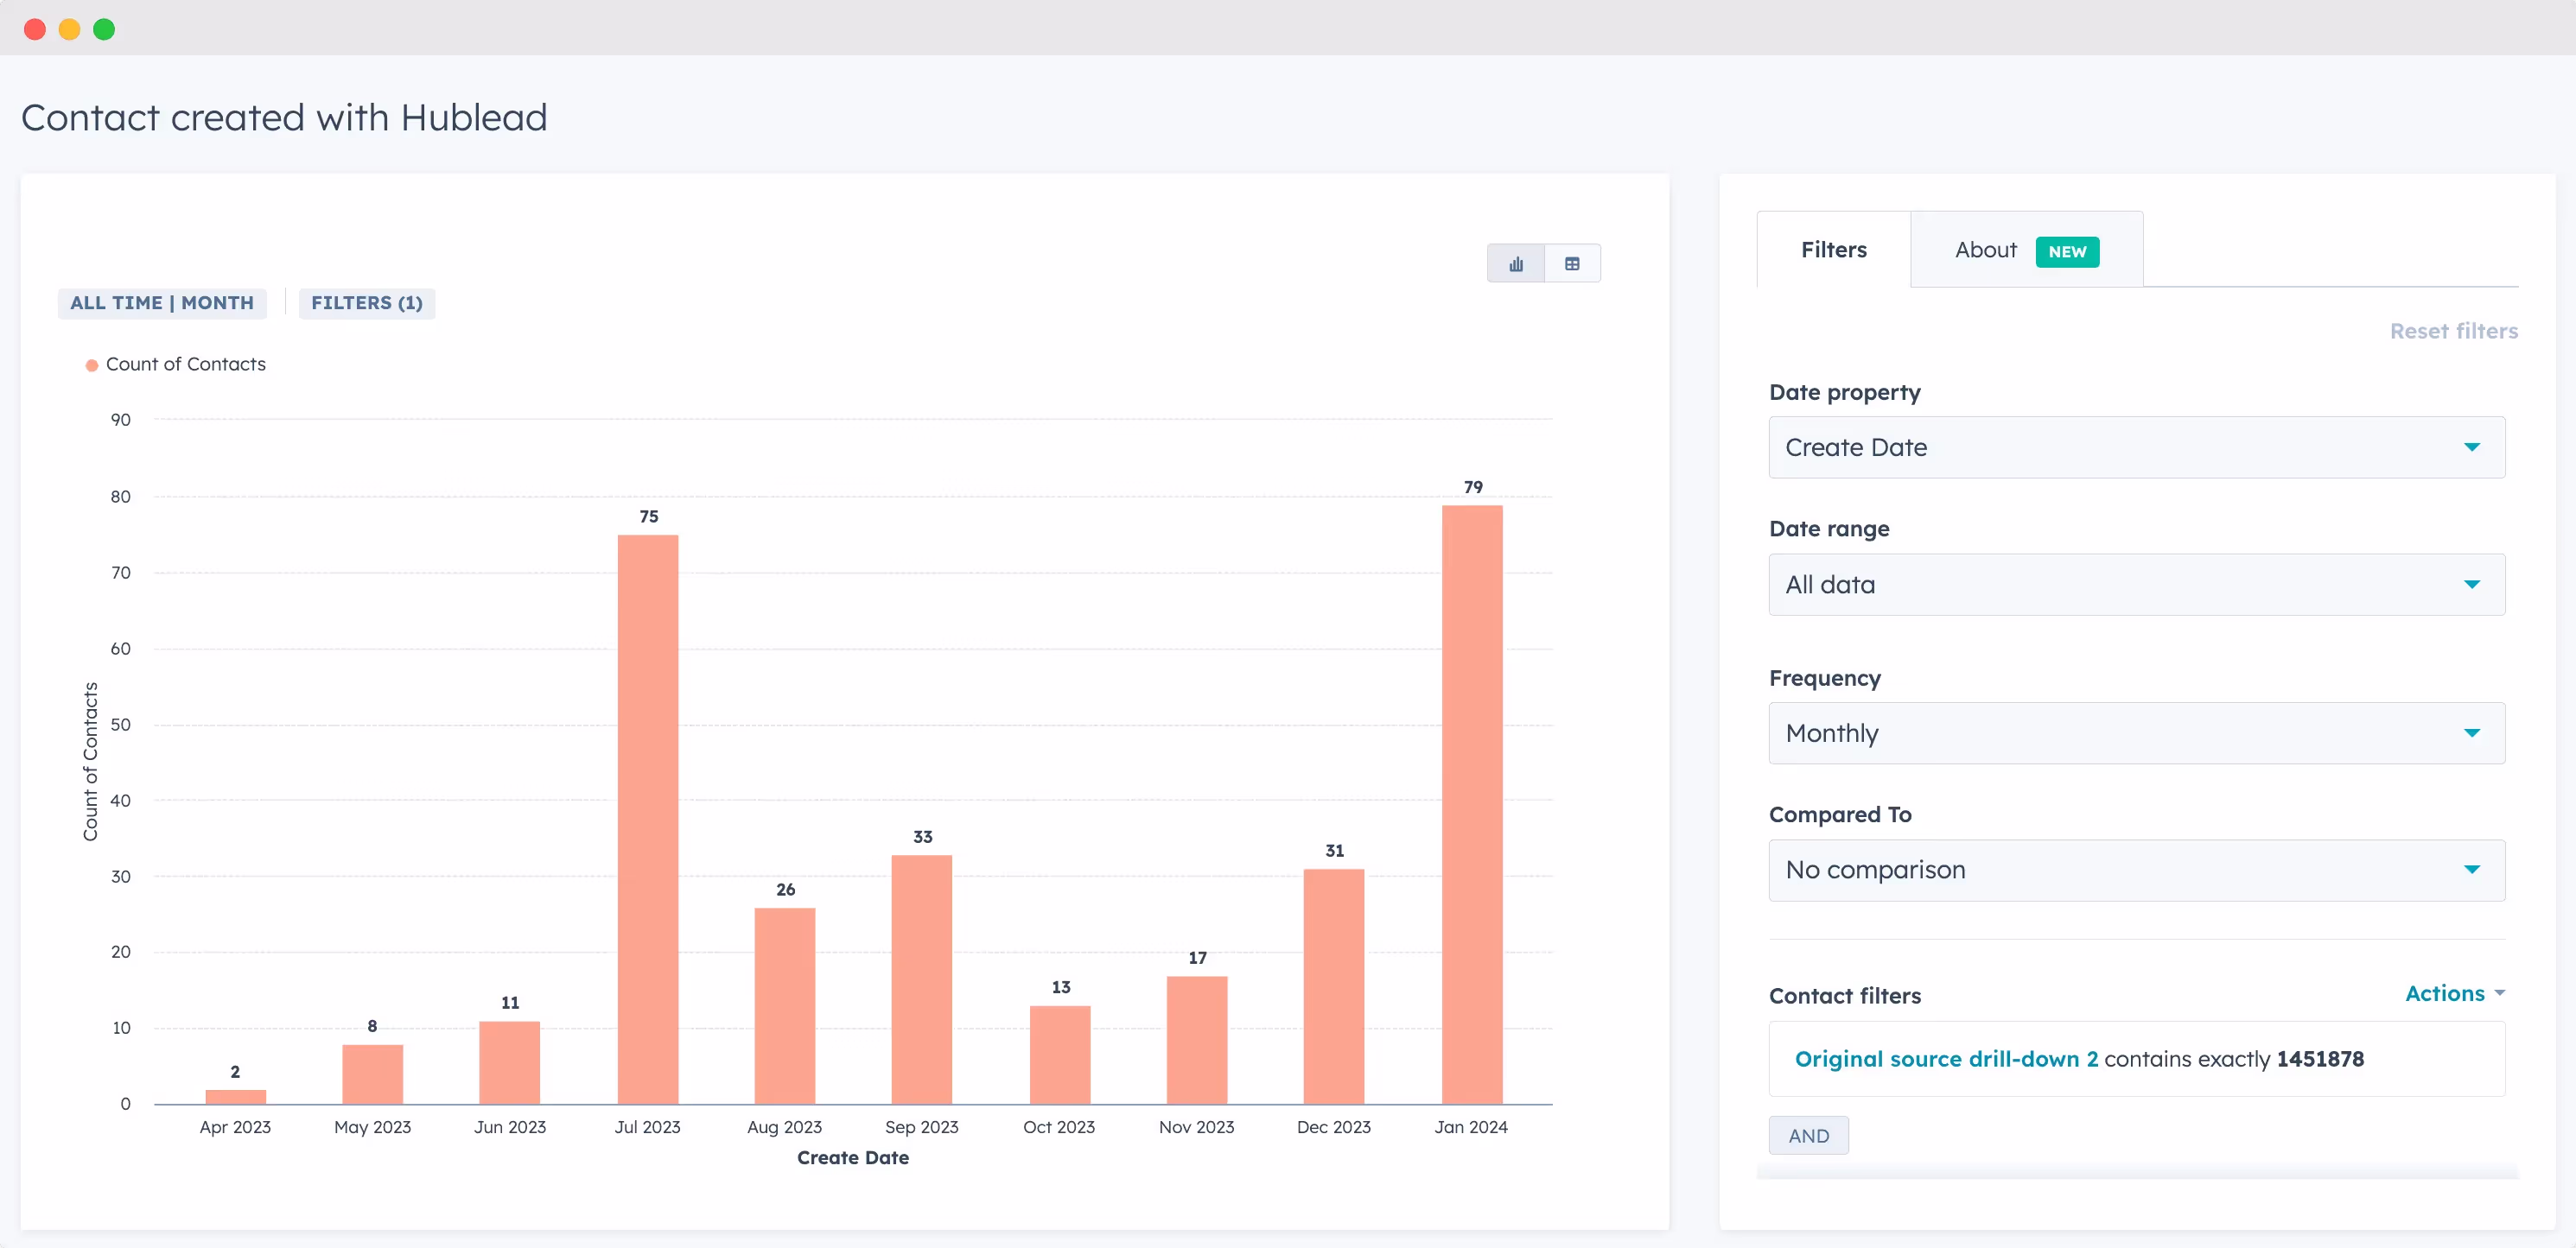The image size is (2576, 1248).
Task: Select the Dec 2023 bar with 31
Action: point(1334,986)
